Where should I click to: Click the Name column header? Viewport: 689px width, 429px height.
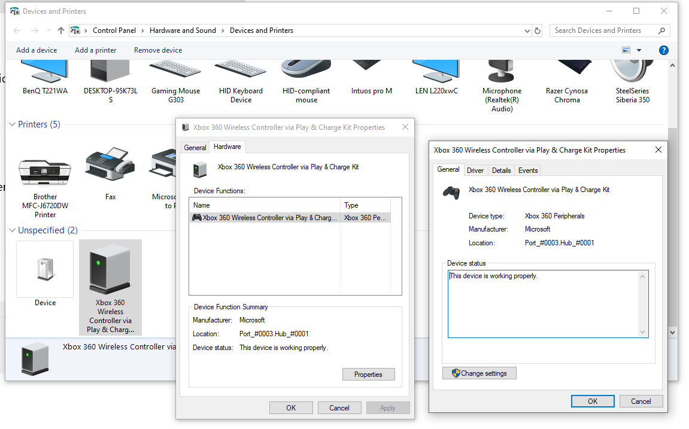click(265, 205)
